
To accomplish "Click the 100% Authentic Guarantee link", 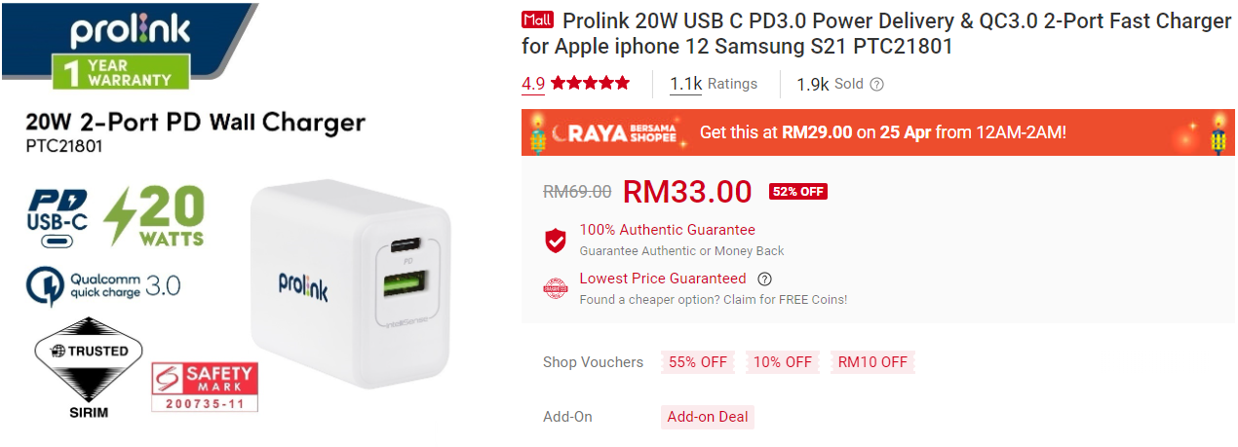I will click(x=668, y=230).
